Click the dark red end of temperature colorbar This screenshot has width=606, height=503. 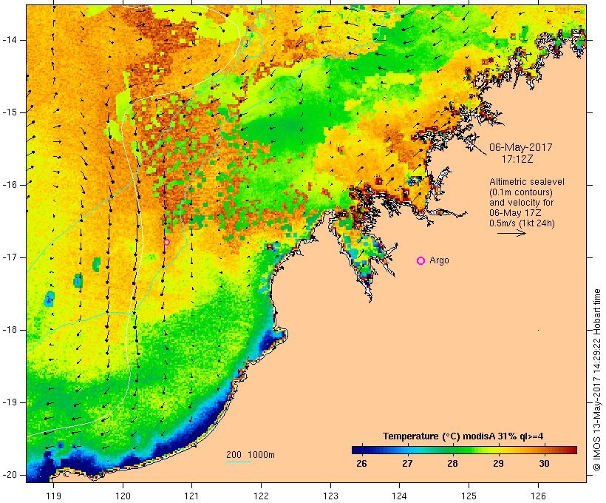(572, 450)
